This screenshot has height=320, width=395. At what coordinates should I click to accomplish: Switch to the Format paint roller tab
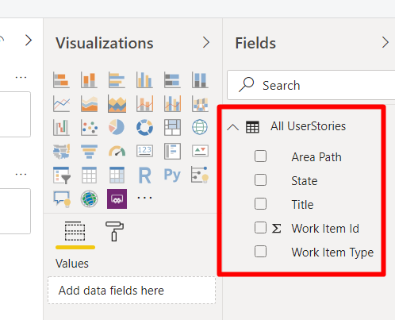(114, 231)
